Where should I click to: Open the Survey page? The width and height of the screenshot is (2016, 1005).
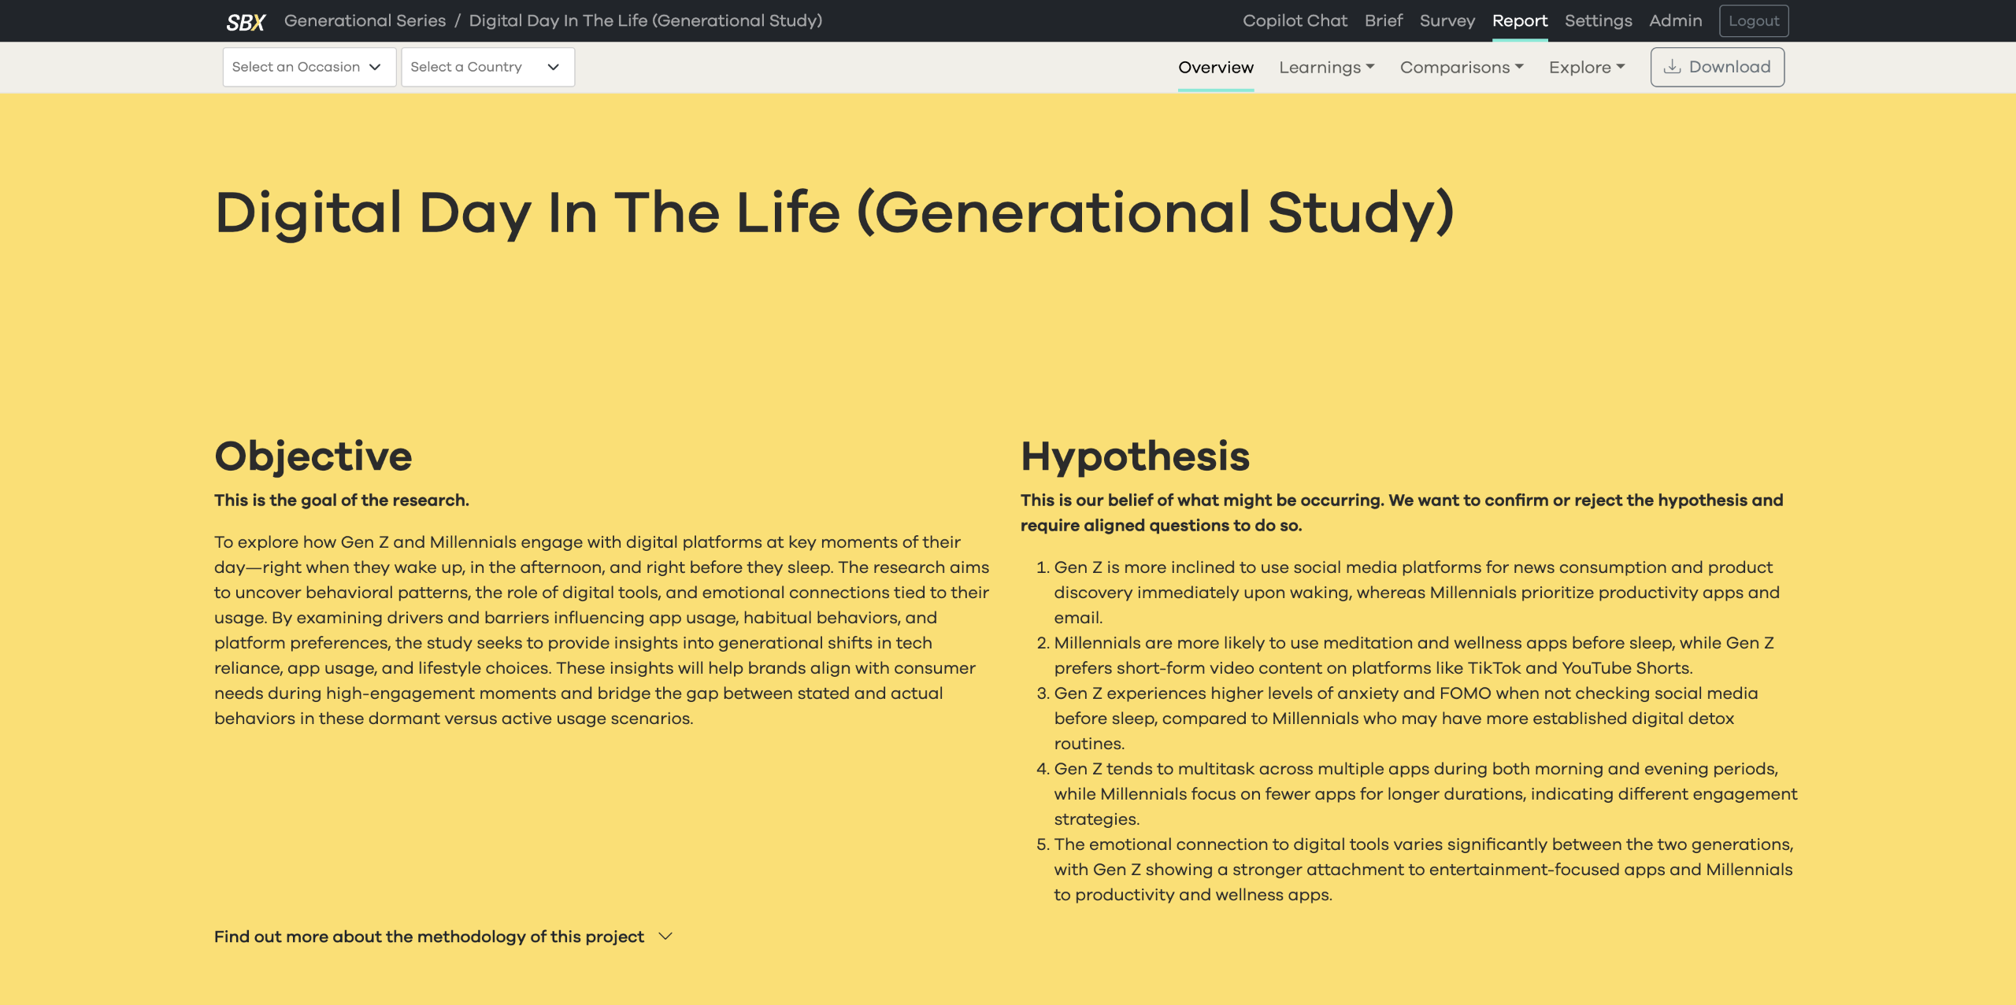[x=1447, y=21]
